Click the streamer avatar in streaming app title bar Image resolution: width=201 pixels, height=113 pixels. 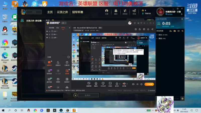pyautogui.click(x=130, y=23)
